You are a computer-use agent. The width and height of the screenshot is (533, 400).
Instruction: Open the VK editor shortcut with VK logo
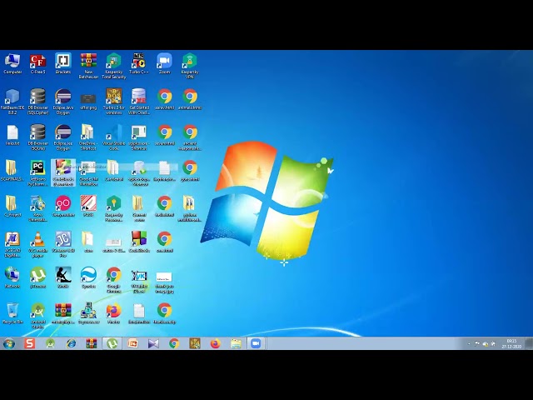coord(139,280)
